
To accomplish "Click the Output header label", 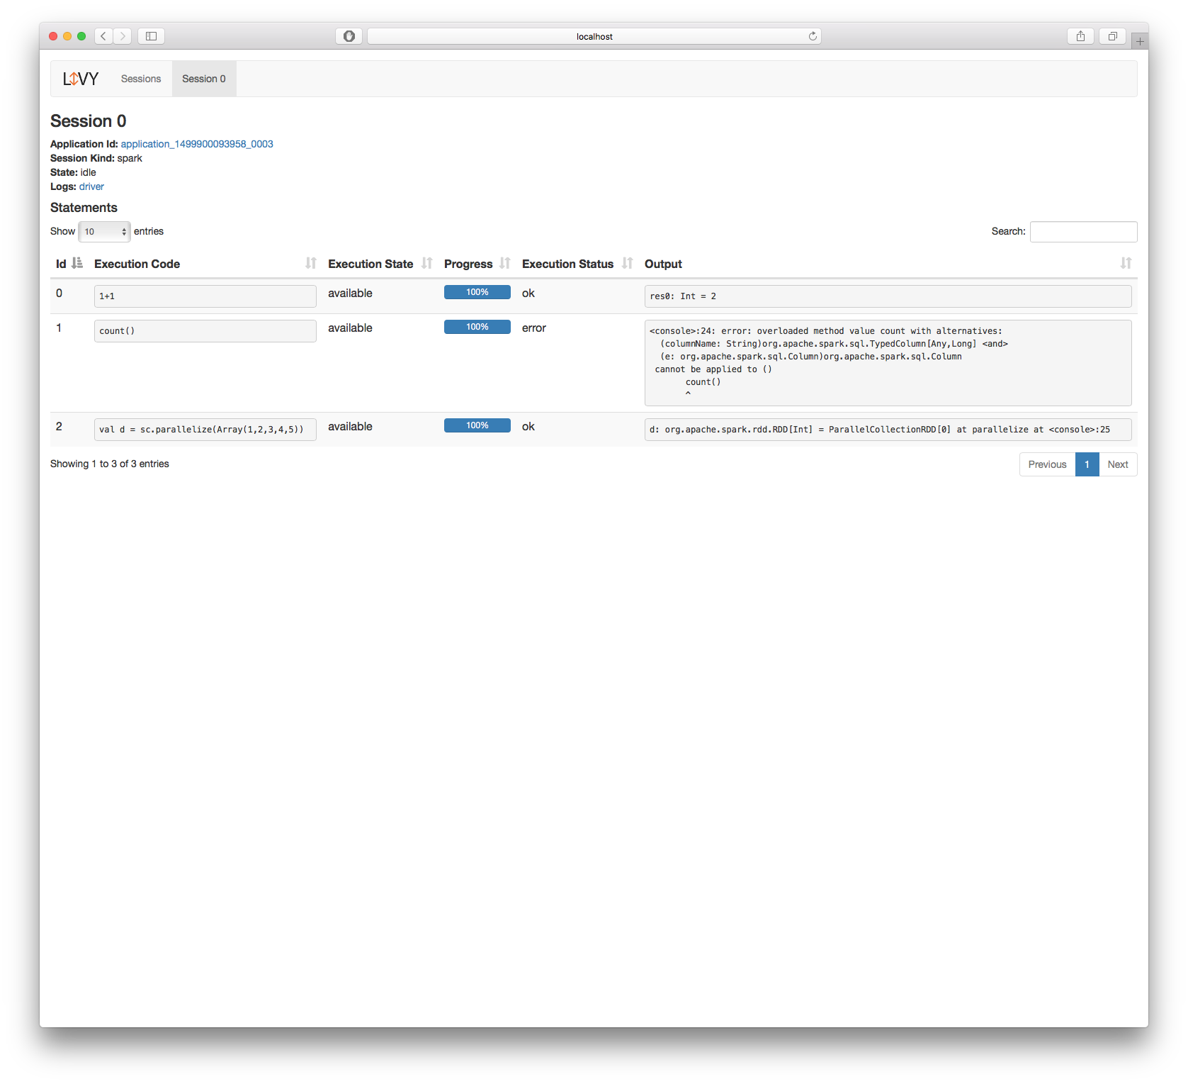I will (x=663, y=264).
